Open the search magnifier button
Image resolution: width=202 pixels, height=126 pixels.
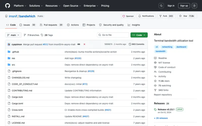161,6
